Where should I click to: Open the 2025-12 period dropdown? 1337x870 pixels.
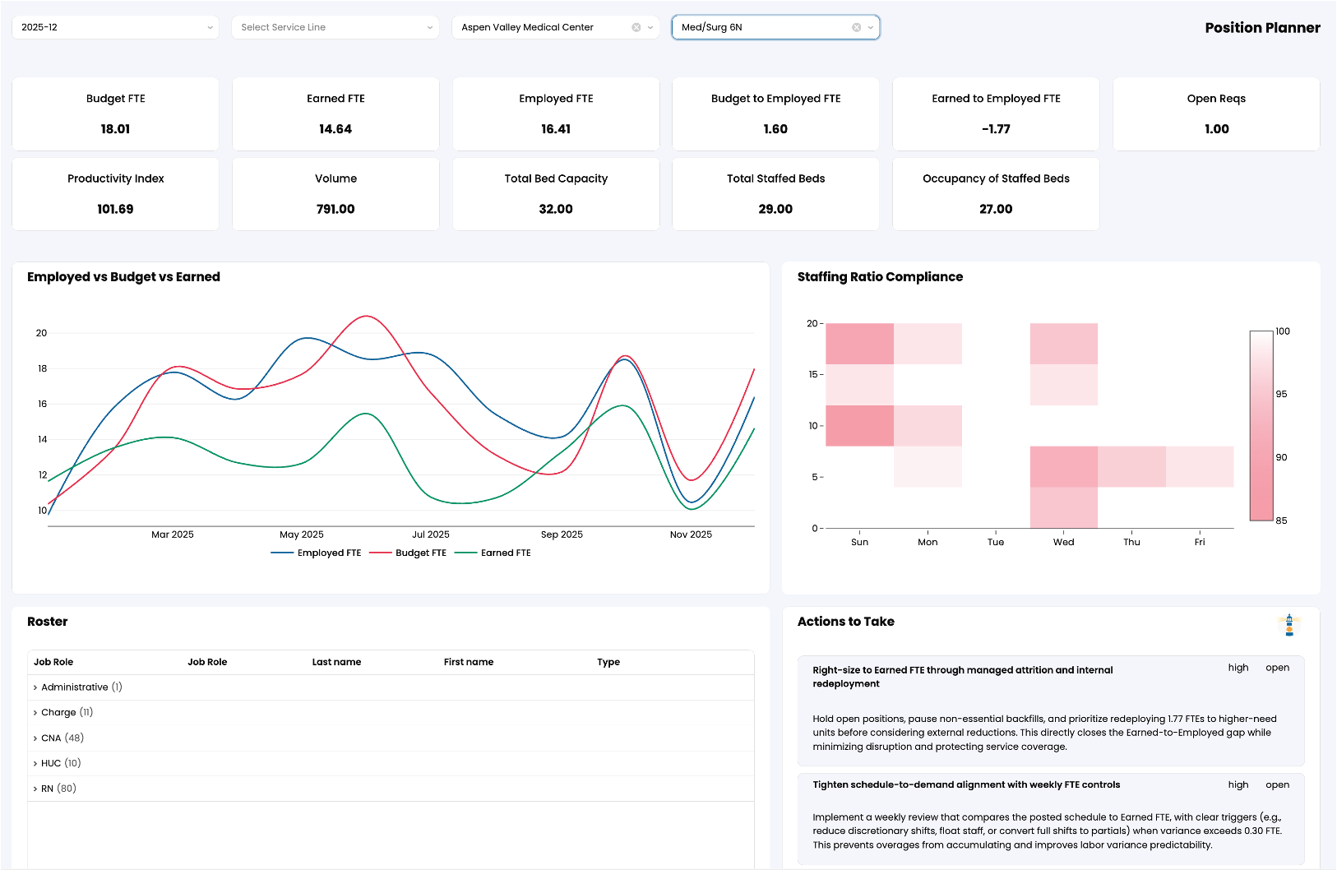tap(115, 27)
